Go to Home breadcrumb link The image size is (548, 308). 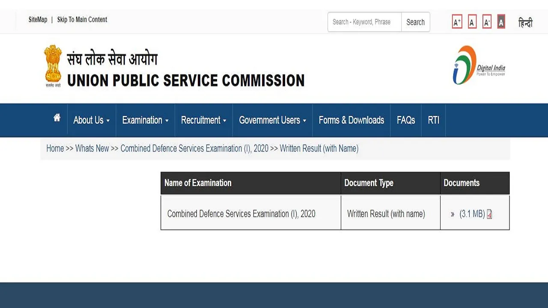pyautogui.click(x=55, y=148)
